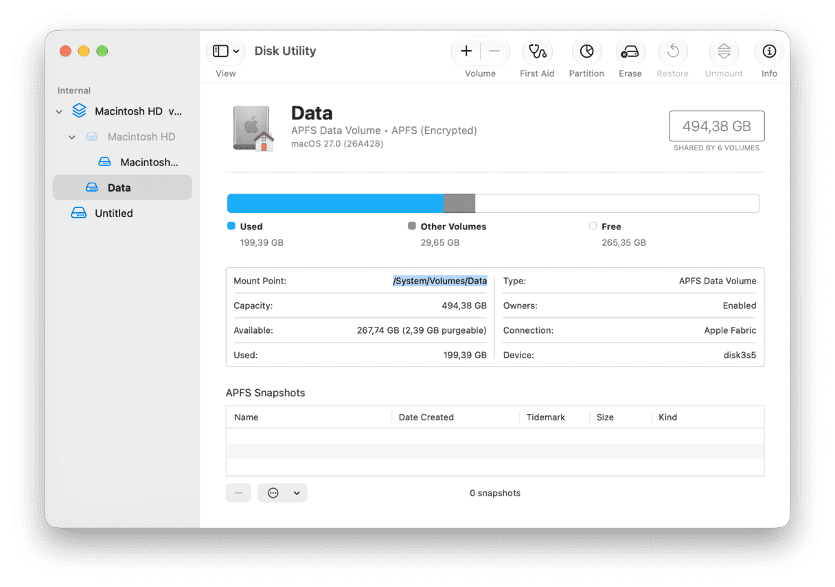Image resolution: width=835 pixels, height=587 pixels.
Task: Click the Disk Utility window title
Action: pyautogui.click(x=285, y=51)
